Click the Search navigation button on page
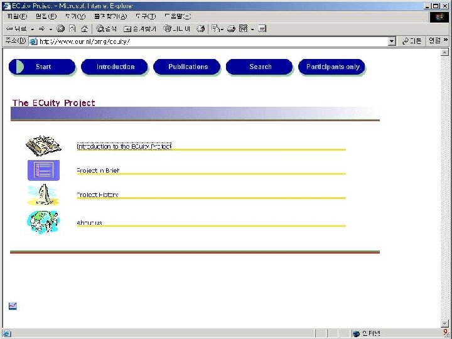This screenshot has height=339, width=452. 259,67
